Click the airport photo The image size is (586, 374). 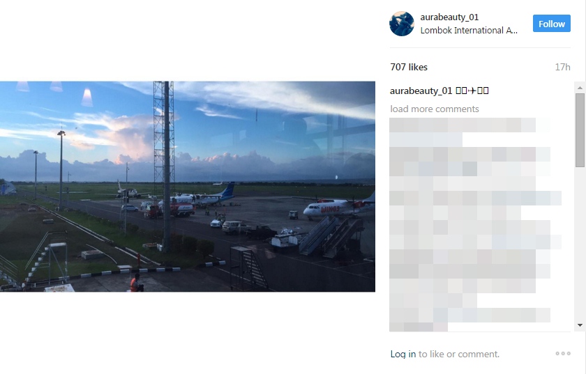point(188,187)
